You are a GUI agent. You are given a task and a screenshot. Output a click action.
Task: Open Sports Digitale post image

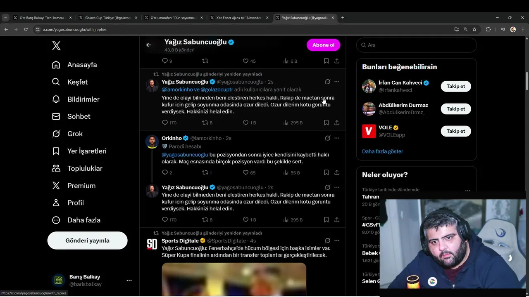click(x=234, y=279)
